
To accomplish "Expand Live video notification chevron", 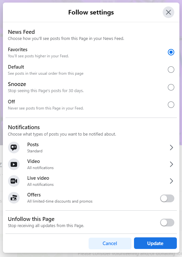I will pyautogui.click(x=171, y=181).
